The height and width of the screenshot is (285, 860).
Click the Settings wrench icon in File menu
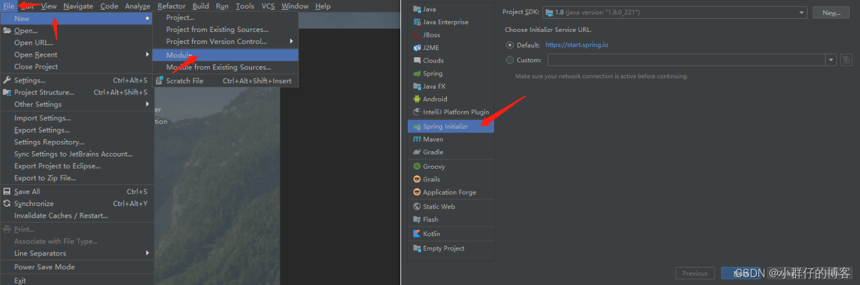7,80
